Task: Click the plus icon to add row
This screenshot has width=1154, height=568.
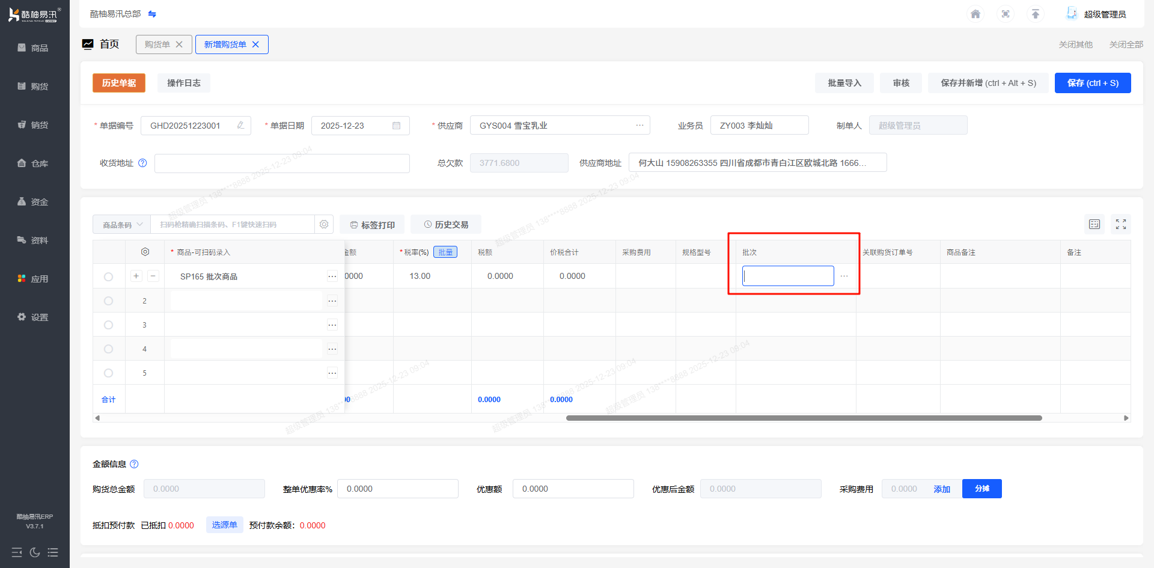Action: [136, 276]
